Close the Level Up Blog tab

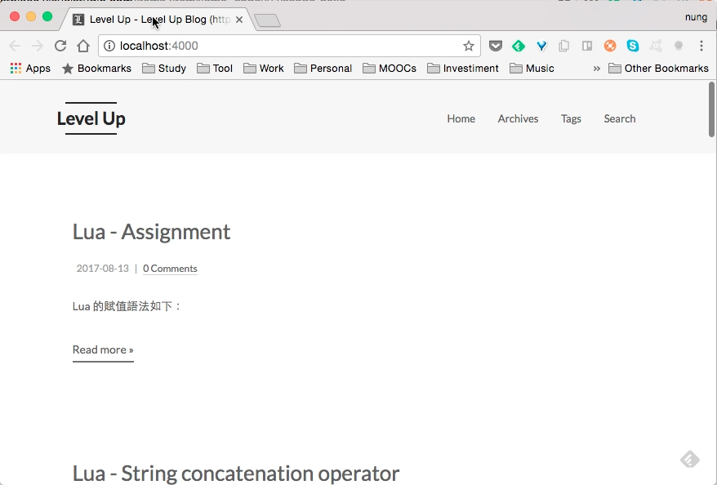[238, 20]
